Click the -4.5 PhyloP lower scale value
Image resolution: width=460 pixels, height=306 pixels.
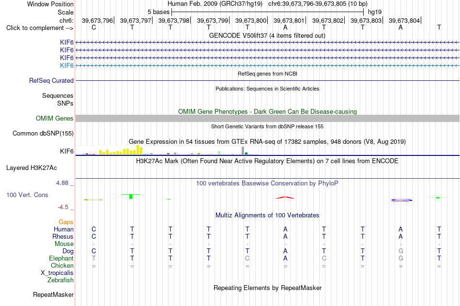[63, 207]
